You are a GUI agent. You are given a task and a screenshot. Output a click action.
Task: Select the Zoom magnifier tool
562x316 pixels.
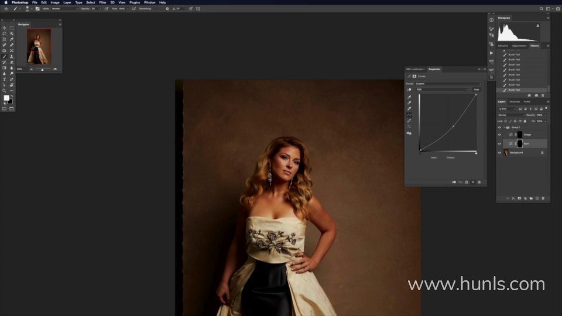[4, 91]
